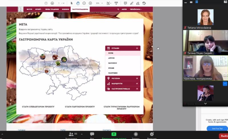Select ПАМПУШКИ in the dishes list
The image size is (228, 139).
point(123,73)
